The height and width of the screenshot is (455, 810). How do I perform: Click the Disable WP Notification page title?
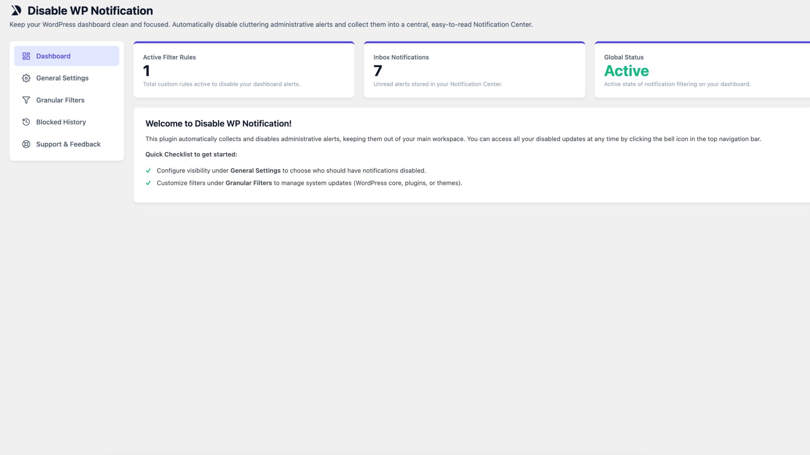pos(90,11)
